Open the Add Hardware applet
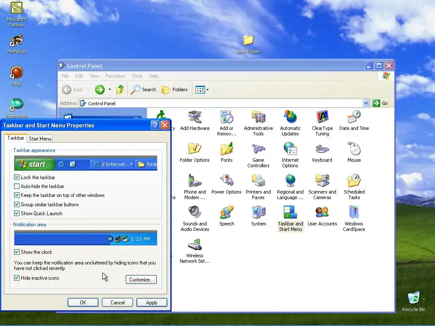This screenshot has width=435, height=326. click(195, 121)
